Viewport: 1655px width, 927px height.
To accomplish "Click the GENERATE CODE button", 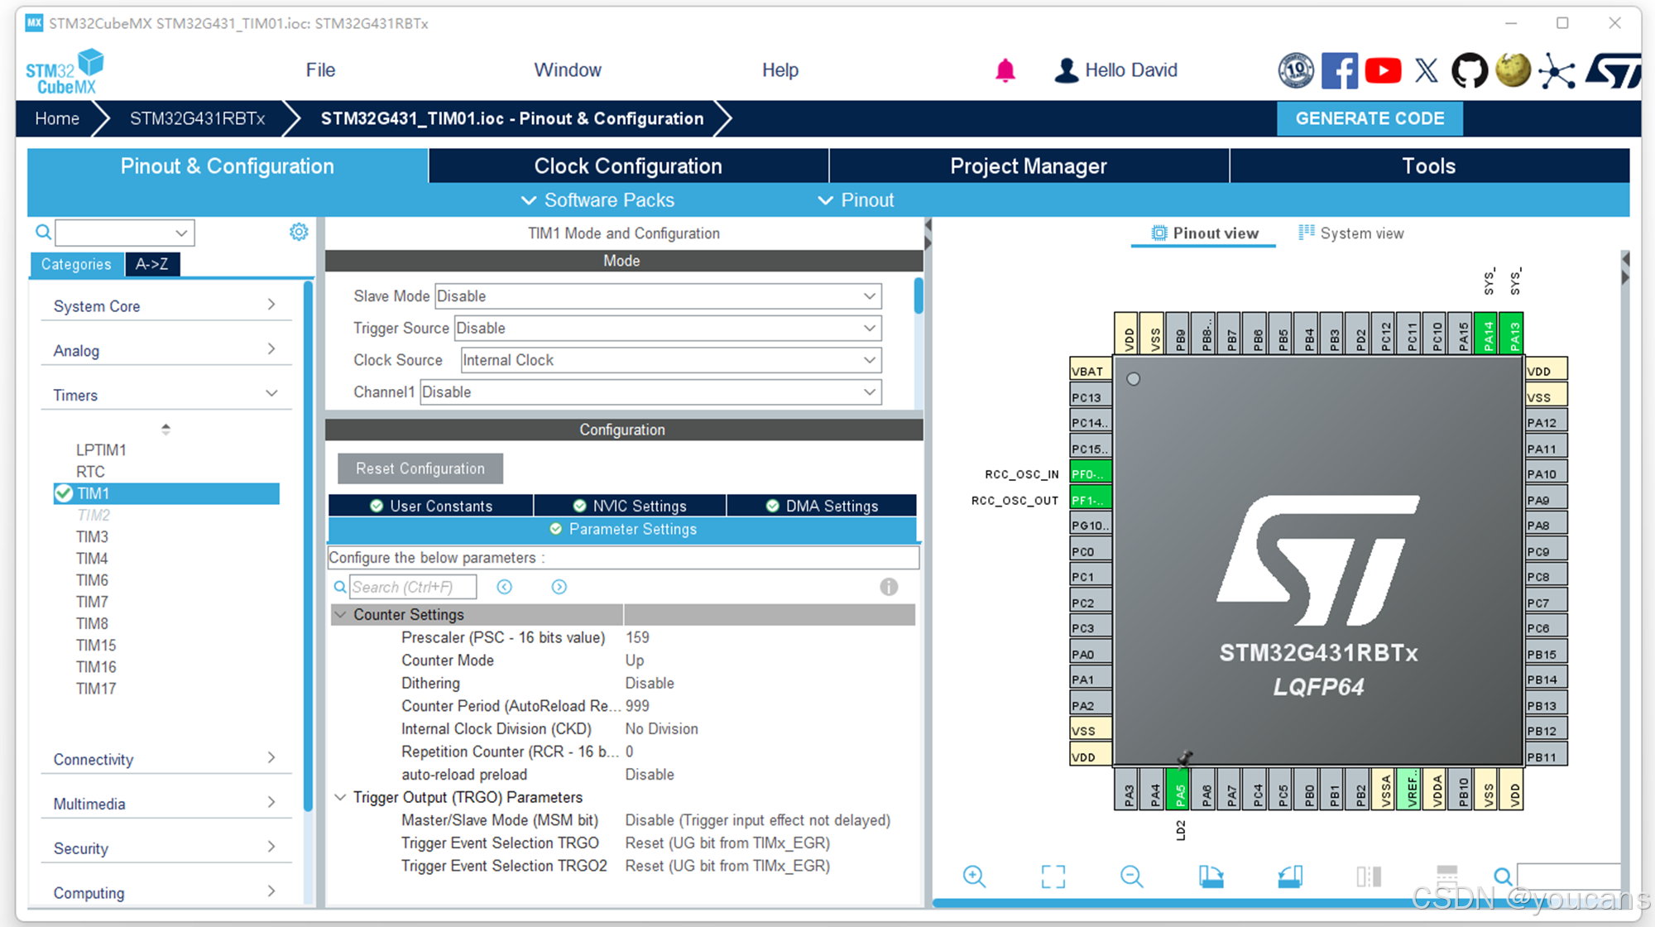I will point(1370,118).
